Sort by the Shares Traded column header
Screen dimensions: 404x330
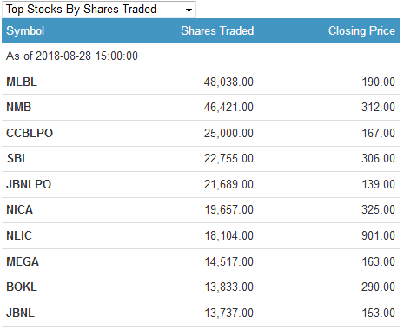pyautogui.click(x=217, y=30)
